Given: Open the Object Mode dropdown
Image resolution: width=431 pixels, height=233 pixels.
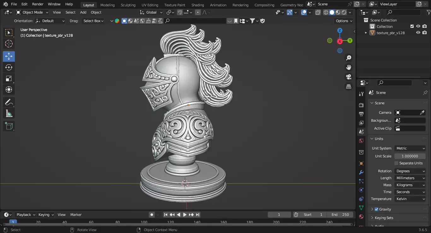Looking at the screenshot, I should tap(32, 12).
